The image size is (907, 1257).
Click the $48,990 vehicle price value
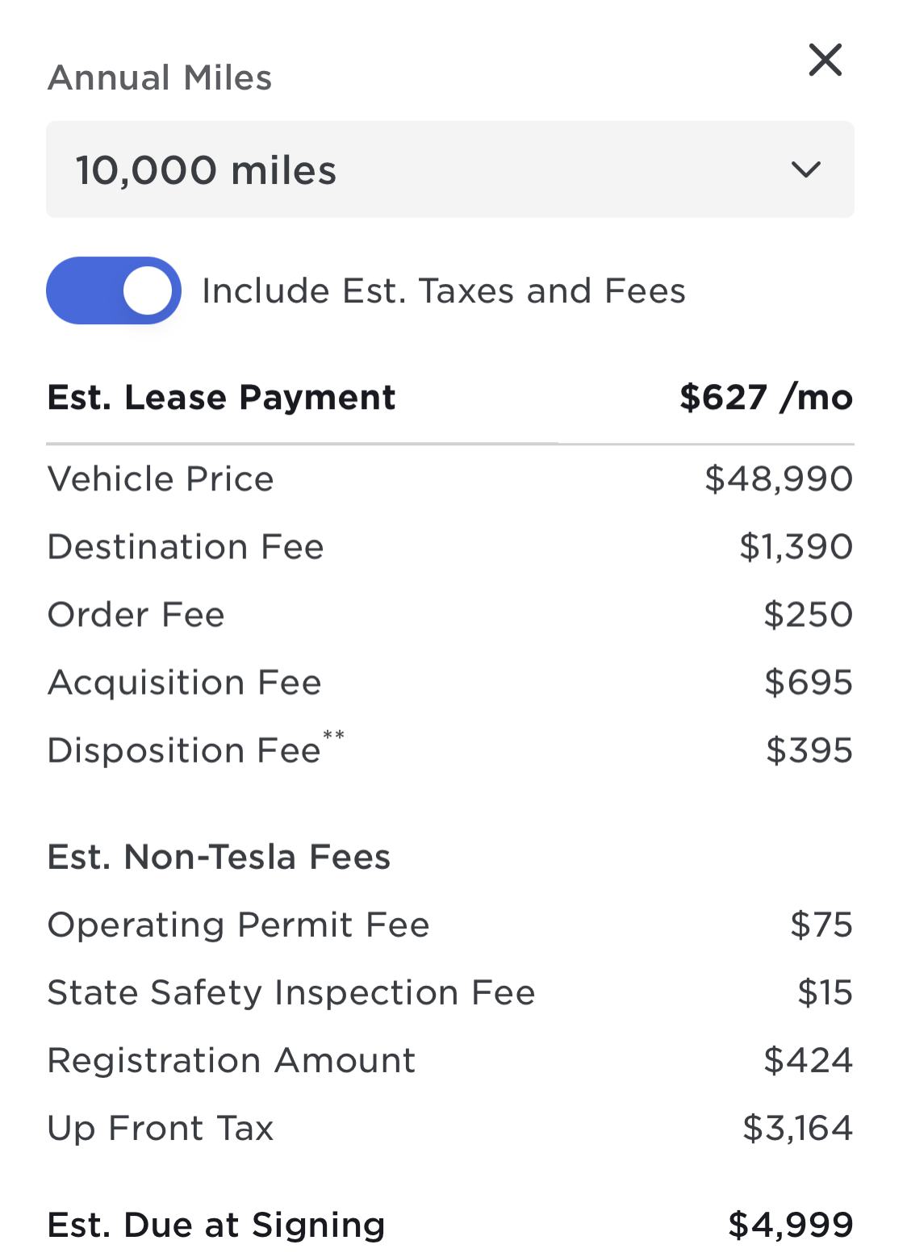(779, 478)
